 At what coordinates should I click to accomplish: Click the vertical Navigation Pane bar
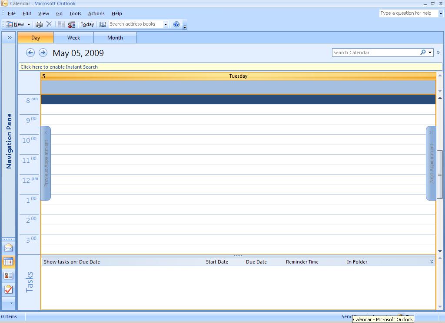(9, 141)
